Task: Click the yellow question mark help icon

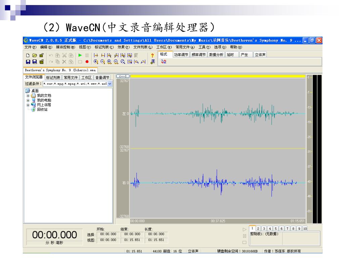Action: (x=153, y=55)
